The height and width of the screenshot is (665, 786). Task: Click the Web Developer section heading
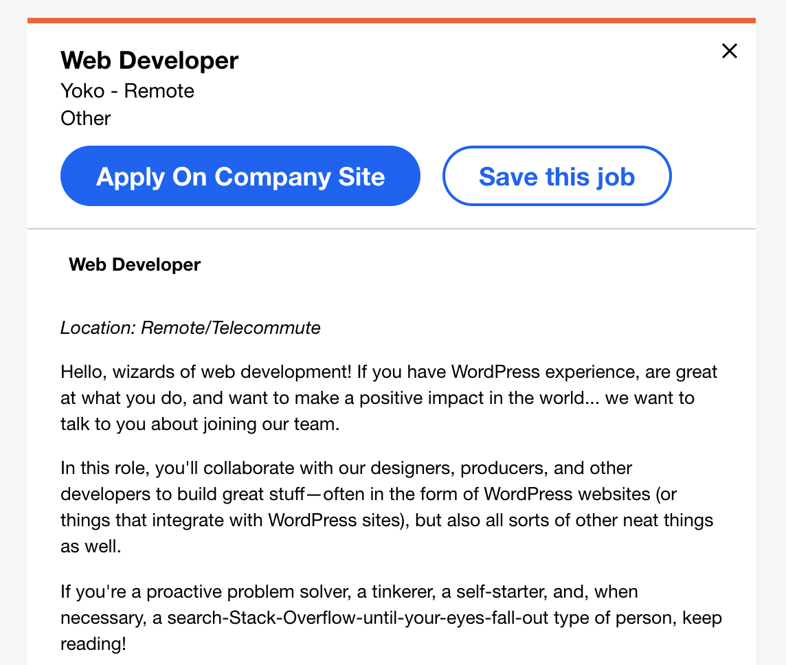pyautogui.click(x=135, y=264)
